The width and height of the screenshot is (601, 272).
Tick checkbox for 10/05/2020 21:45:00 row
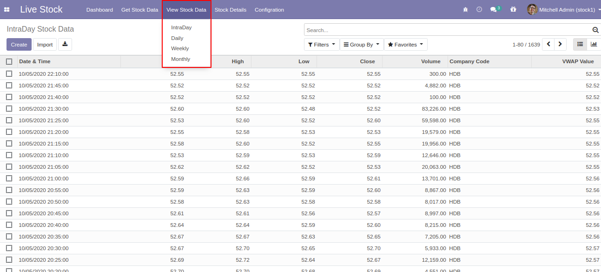click(x=9, y=86)
